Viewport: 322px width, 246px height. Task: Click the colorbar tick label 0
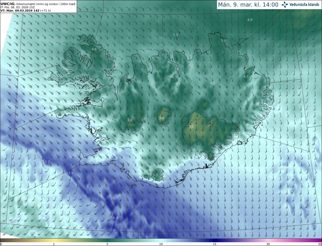click(x=1, y=244)
